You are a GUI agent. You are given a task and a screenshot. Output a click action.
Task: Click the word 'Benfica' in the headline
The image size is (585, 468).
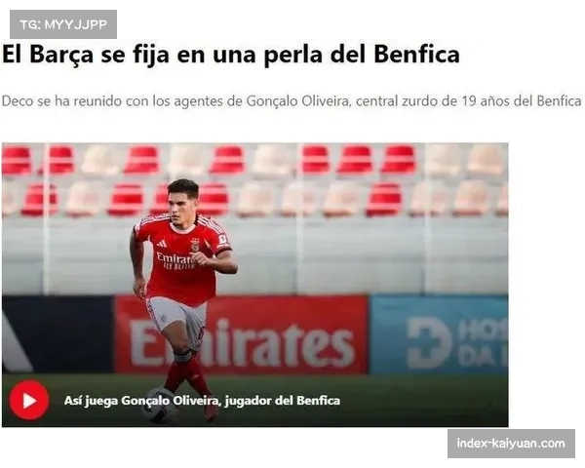click(x=416, y=55)
